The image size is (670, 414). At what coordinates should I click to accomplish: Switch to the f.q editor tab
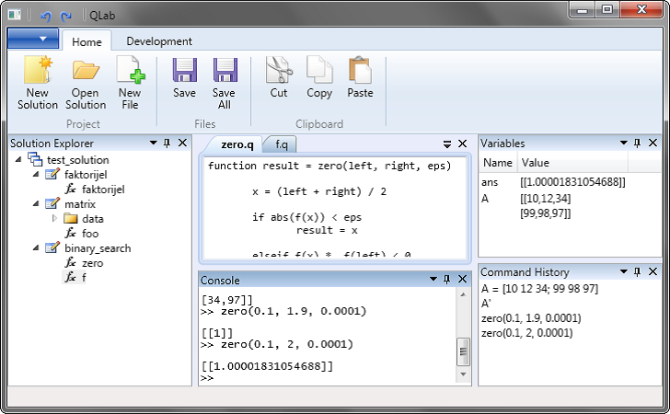[x=281, y=144]
